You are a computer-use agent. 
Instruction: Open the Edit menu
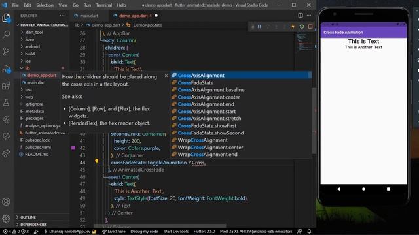[27, 5]
